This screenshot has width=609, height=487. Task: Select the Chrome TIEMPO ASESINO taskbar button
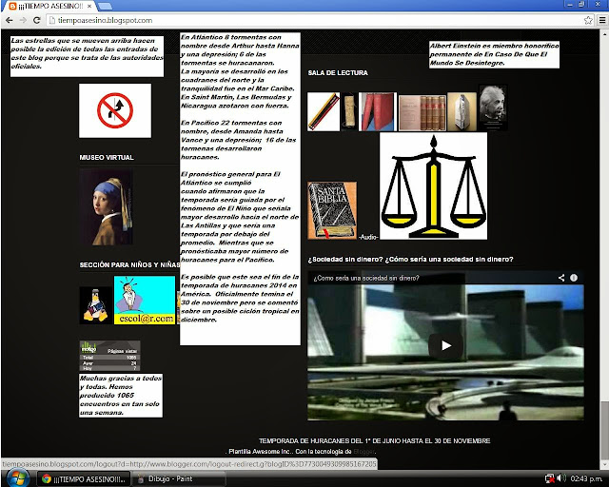(84, 478)
